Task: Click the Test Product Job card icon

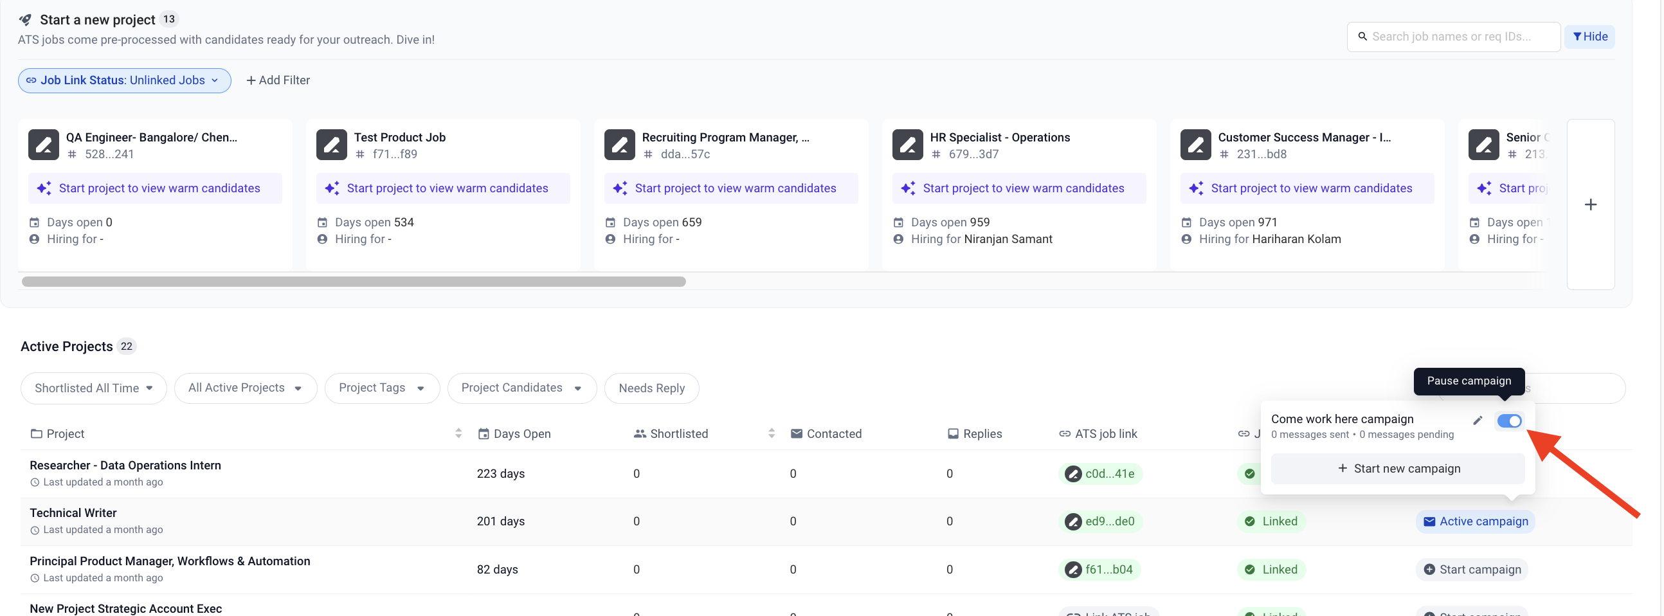Action: [x=331, y=145]
